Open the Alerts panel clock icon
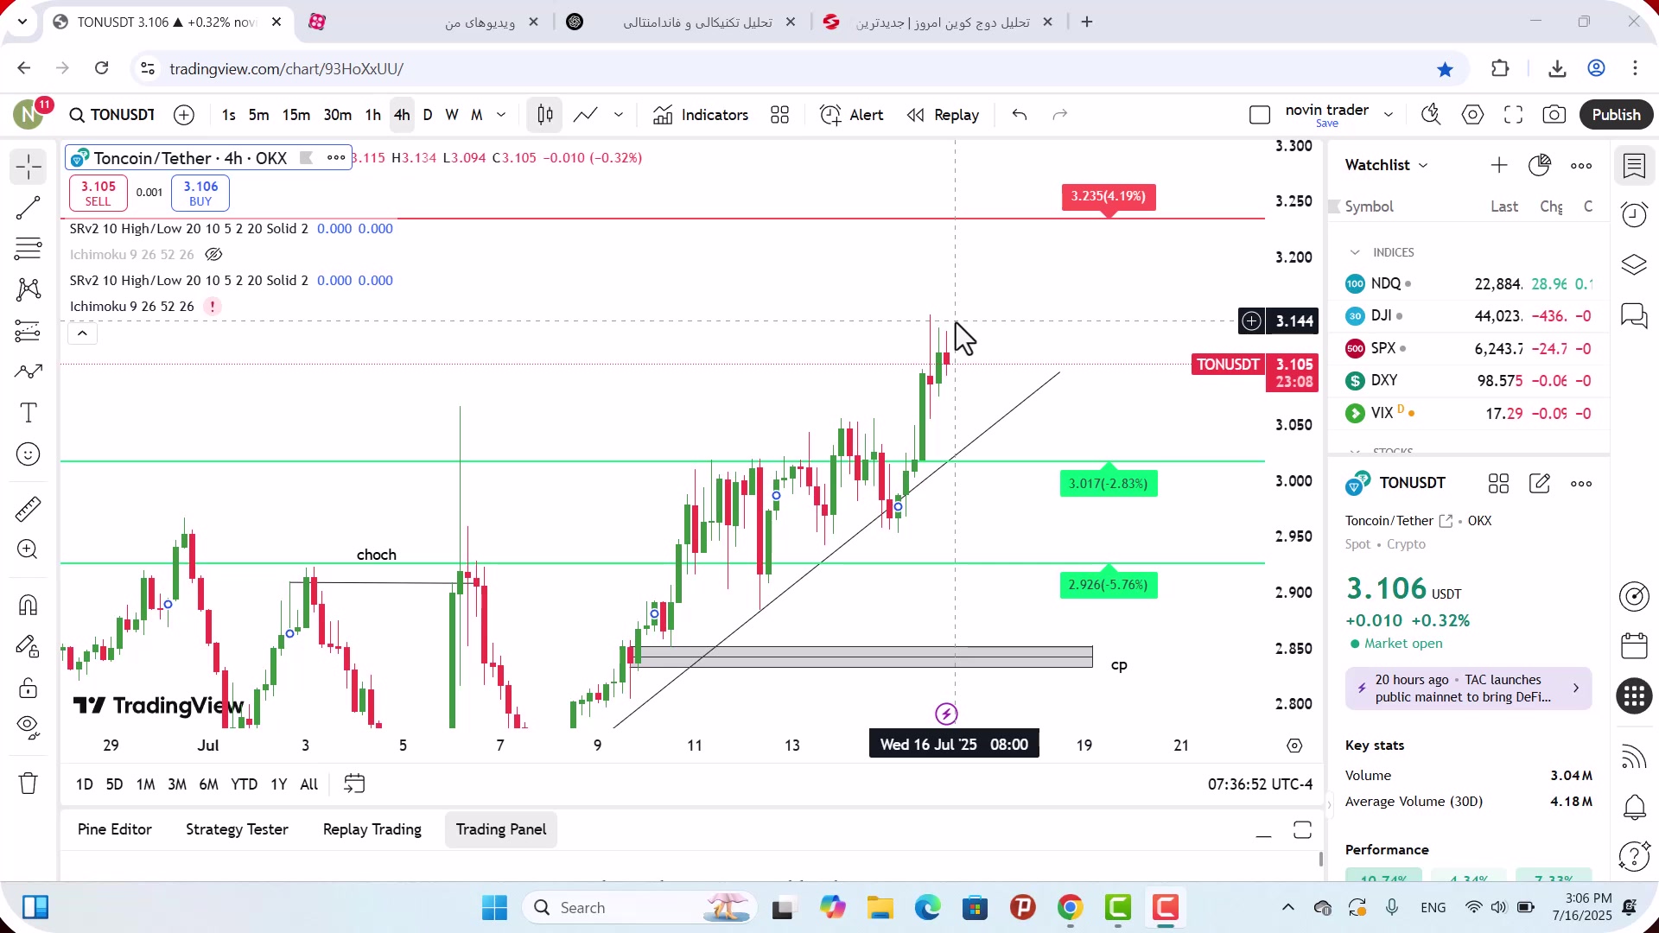1659x933 pixels. [1634, 214]
